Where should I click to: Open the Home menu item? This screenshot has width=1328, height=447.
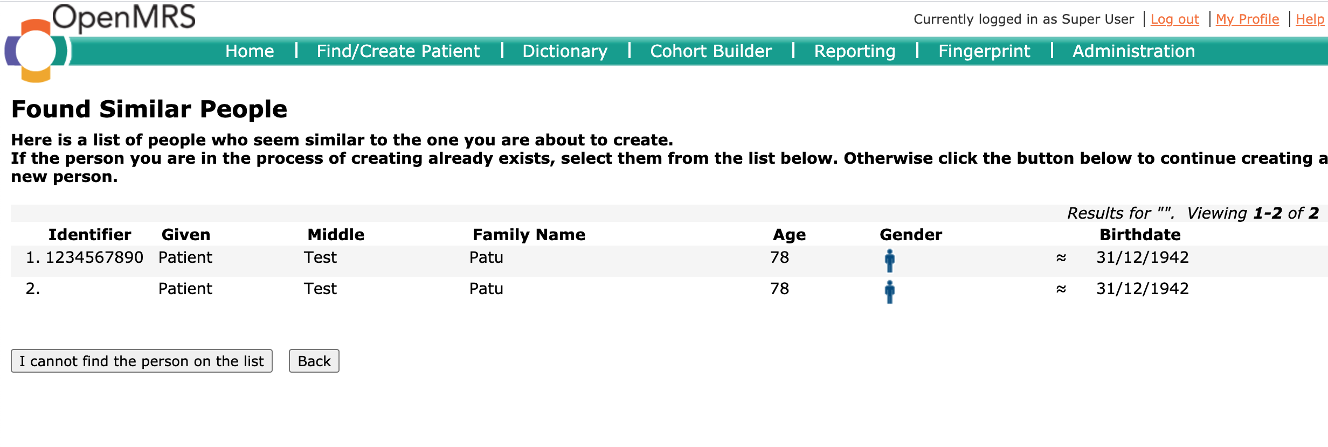tap(250, 51)
